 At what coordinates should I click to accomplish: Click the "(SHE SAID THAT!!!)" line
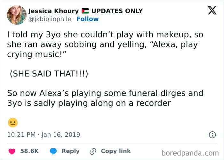49,74
